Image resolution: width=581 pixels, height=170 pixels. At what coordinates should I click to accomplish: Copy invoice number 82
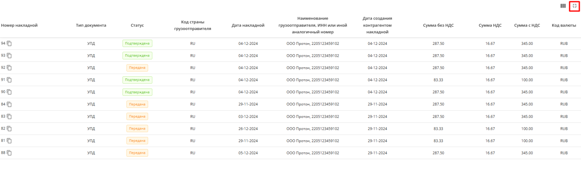click(x=9, y=129)
